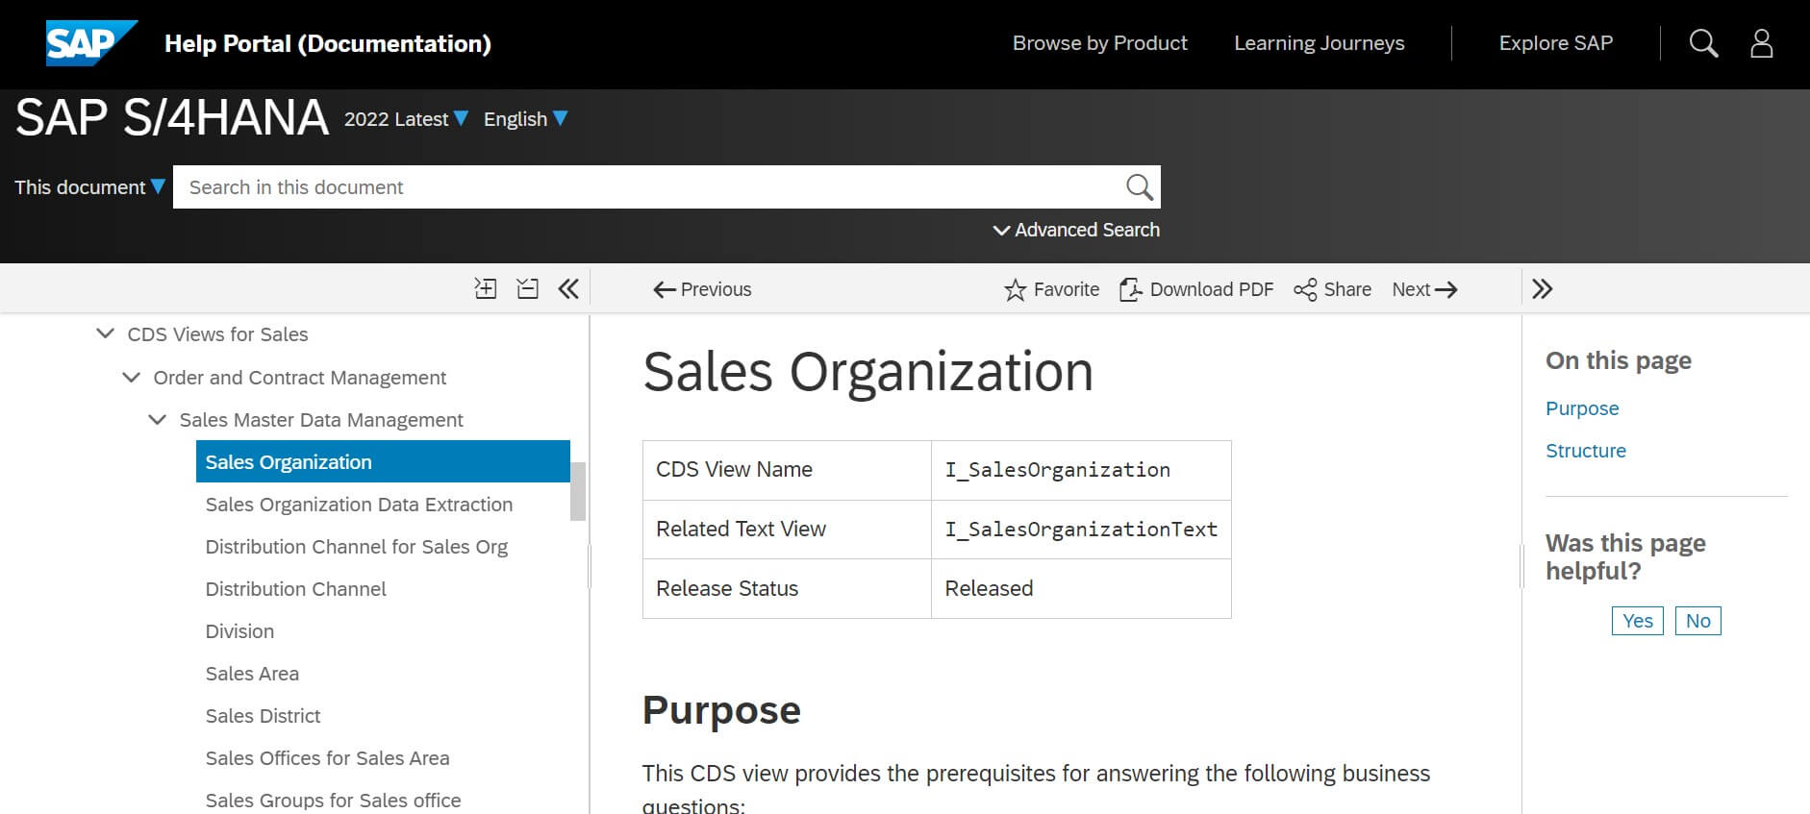Open Learning Journeys menu
Image resolution: width=1810 pixels, height=814 pixels.
coord(1319,43)
